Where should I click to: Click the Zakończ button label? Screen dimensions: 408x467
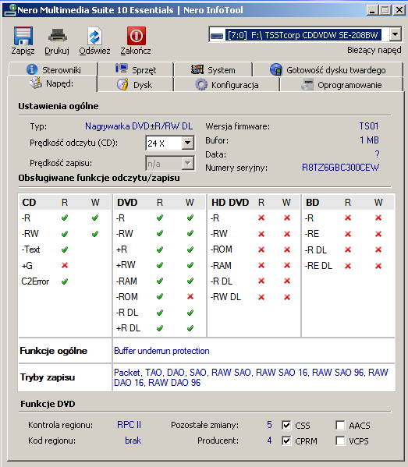pyautogui.click(x=136, y=51)
